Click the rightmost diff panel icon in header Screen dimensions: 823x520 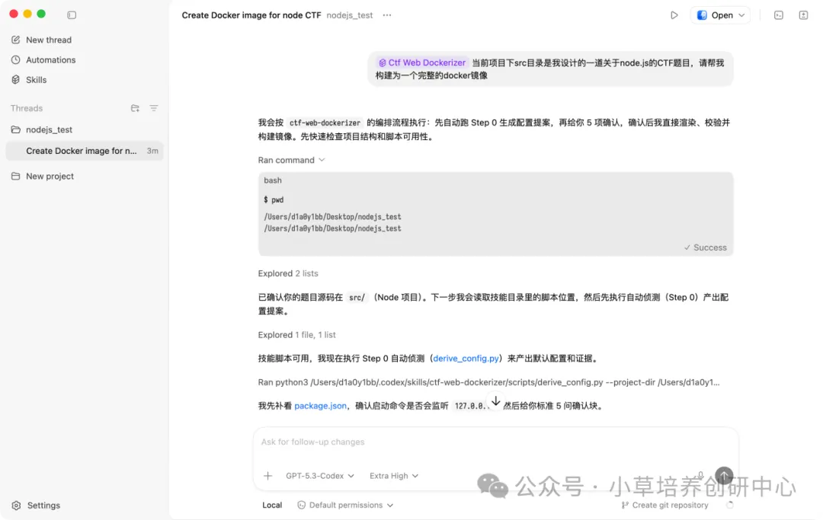(x=804, y=15)
